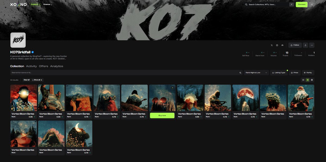Open the collection's X (Twitter) profile icon
Viewport: 326px width, 162px height.
[x=272, y=45]
